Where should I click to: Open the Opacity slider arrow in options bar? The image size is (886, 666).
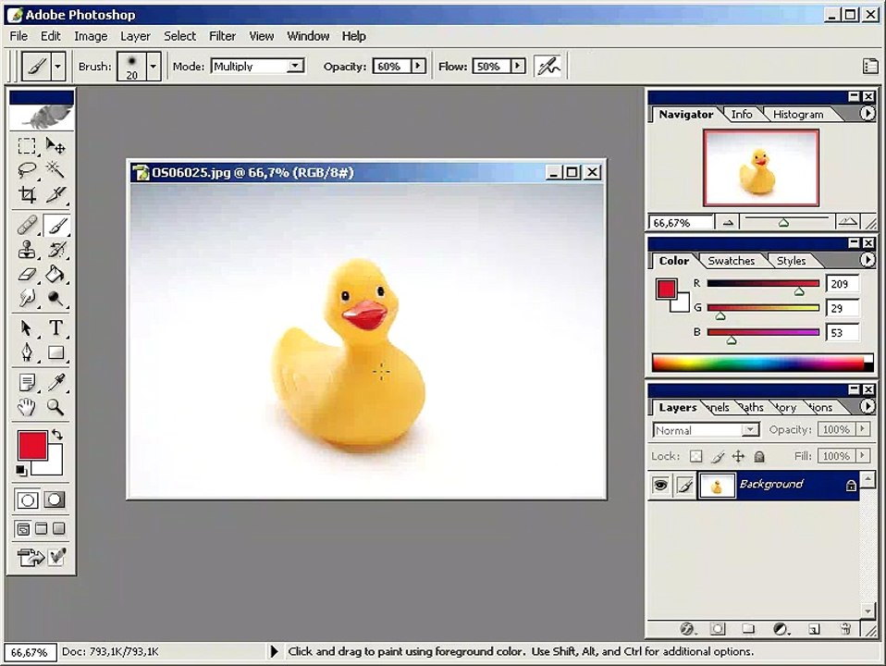point(418,67)
